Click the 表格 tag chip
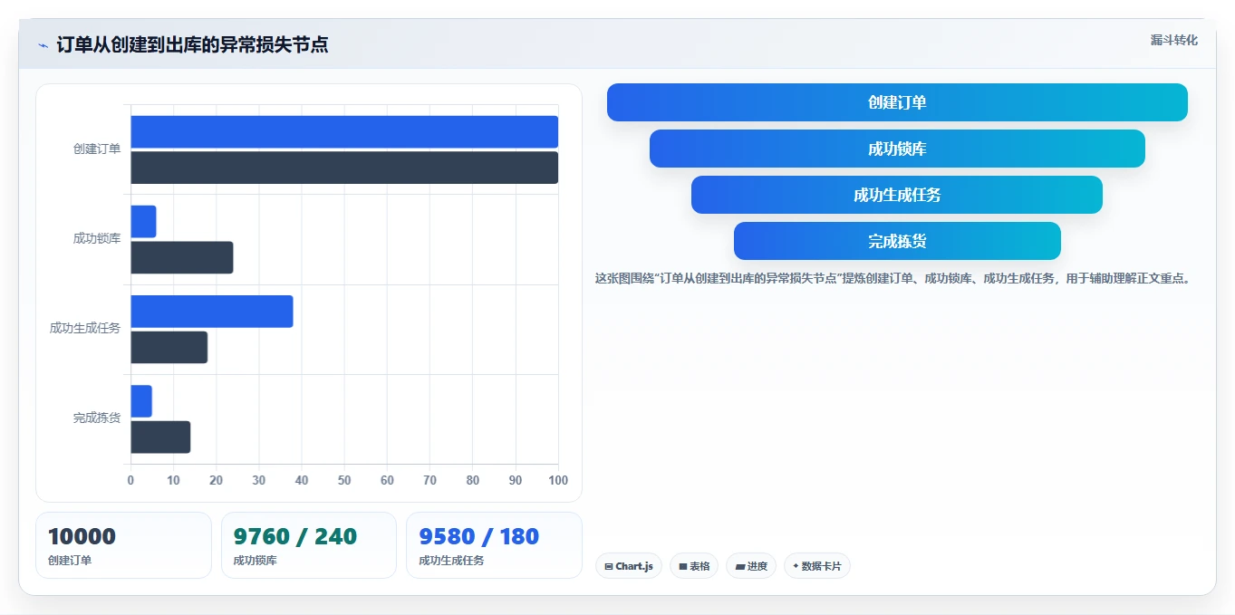Image resolution: width=1235 pixels, height=615 pixels. (x=694, y=566)
